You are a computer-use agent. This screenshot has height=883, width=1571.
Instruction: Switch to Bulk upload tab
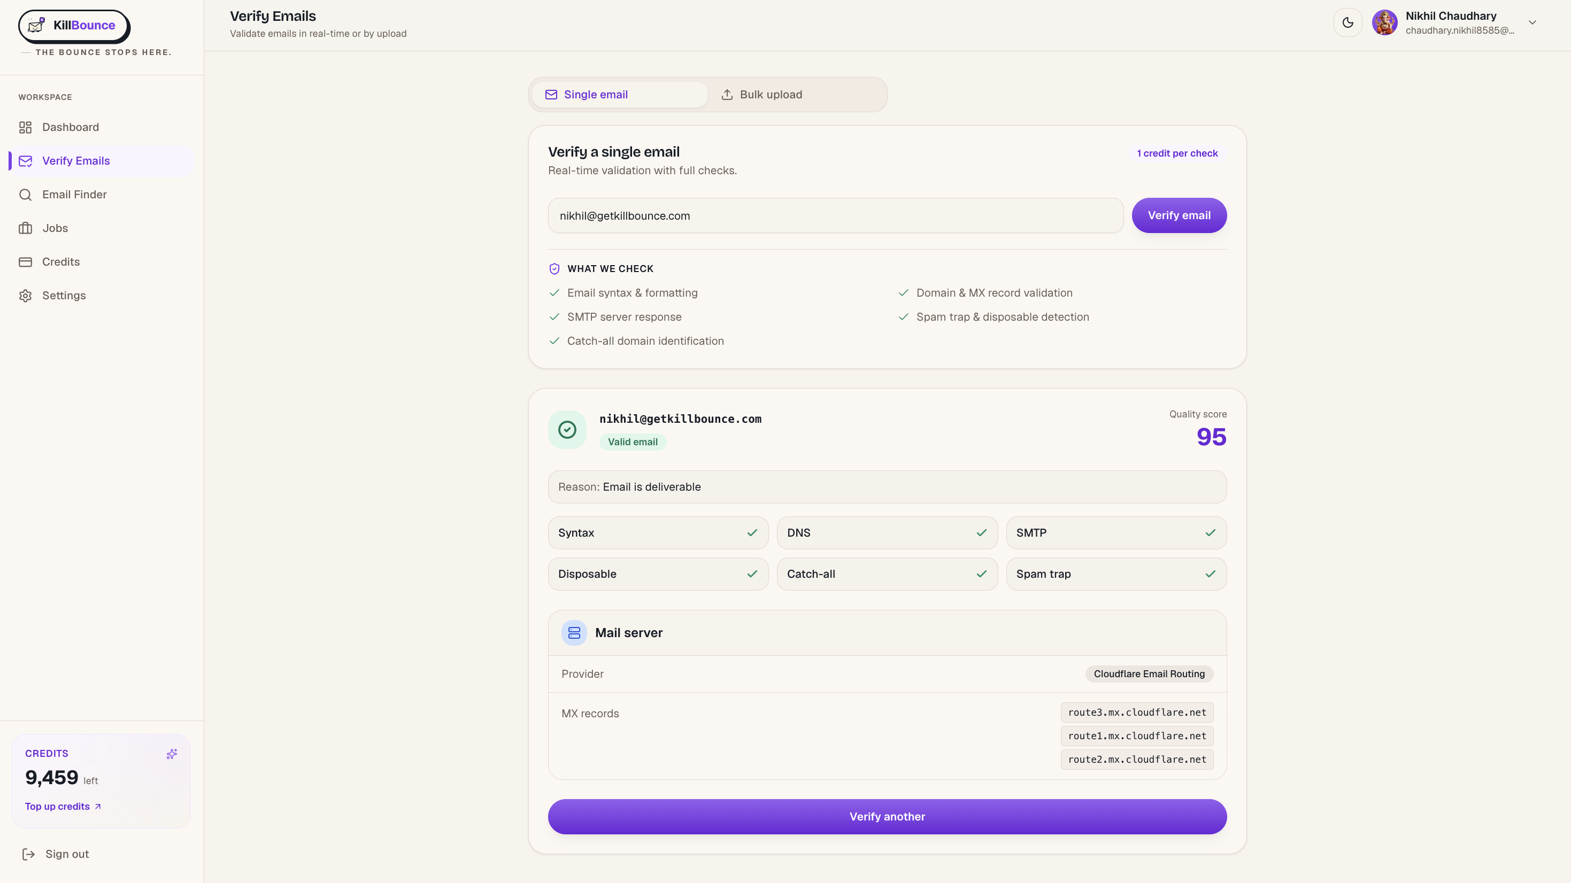click(796, 95)
